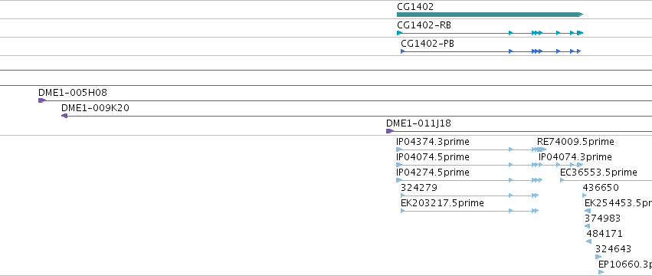Click the 374983 feature arrow
This screenshot has width=652, height=276.
coord(587,226)
